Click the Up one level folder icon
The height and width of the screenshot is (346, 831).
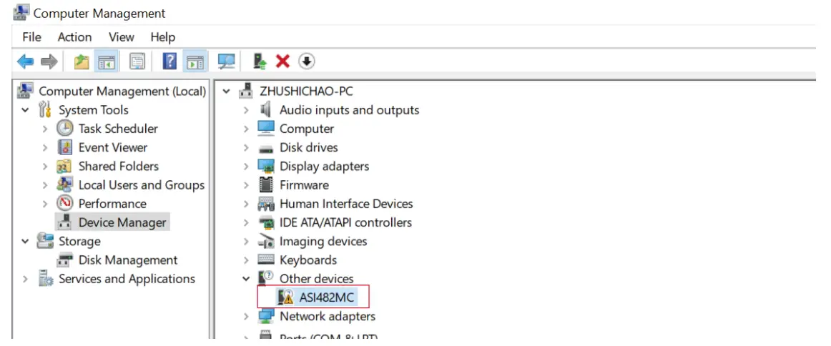[81, 62]
